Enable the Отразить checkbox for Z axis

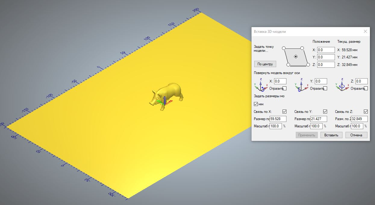pos(366,89)
